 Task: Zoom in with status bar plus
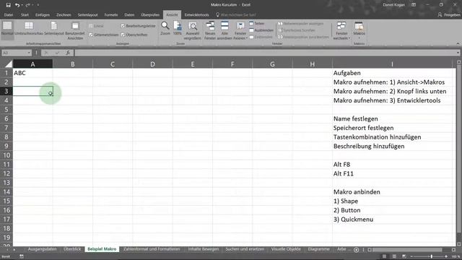pos(446,256)
